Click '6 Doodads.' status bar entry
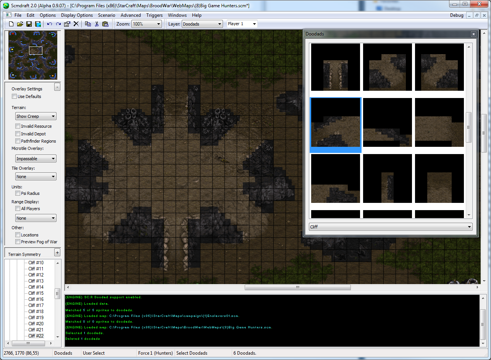Image resolution: width=491 pixels, height=360 pixels. (245, 353)
